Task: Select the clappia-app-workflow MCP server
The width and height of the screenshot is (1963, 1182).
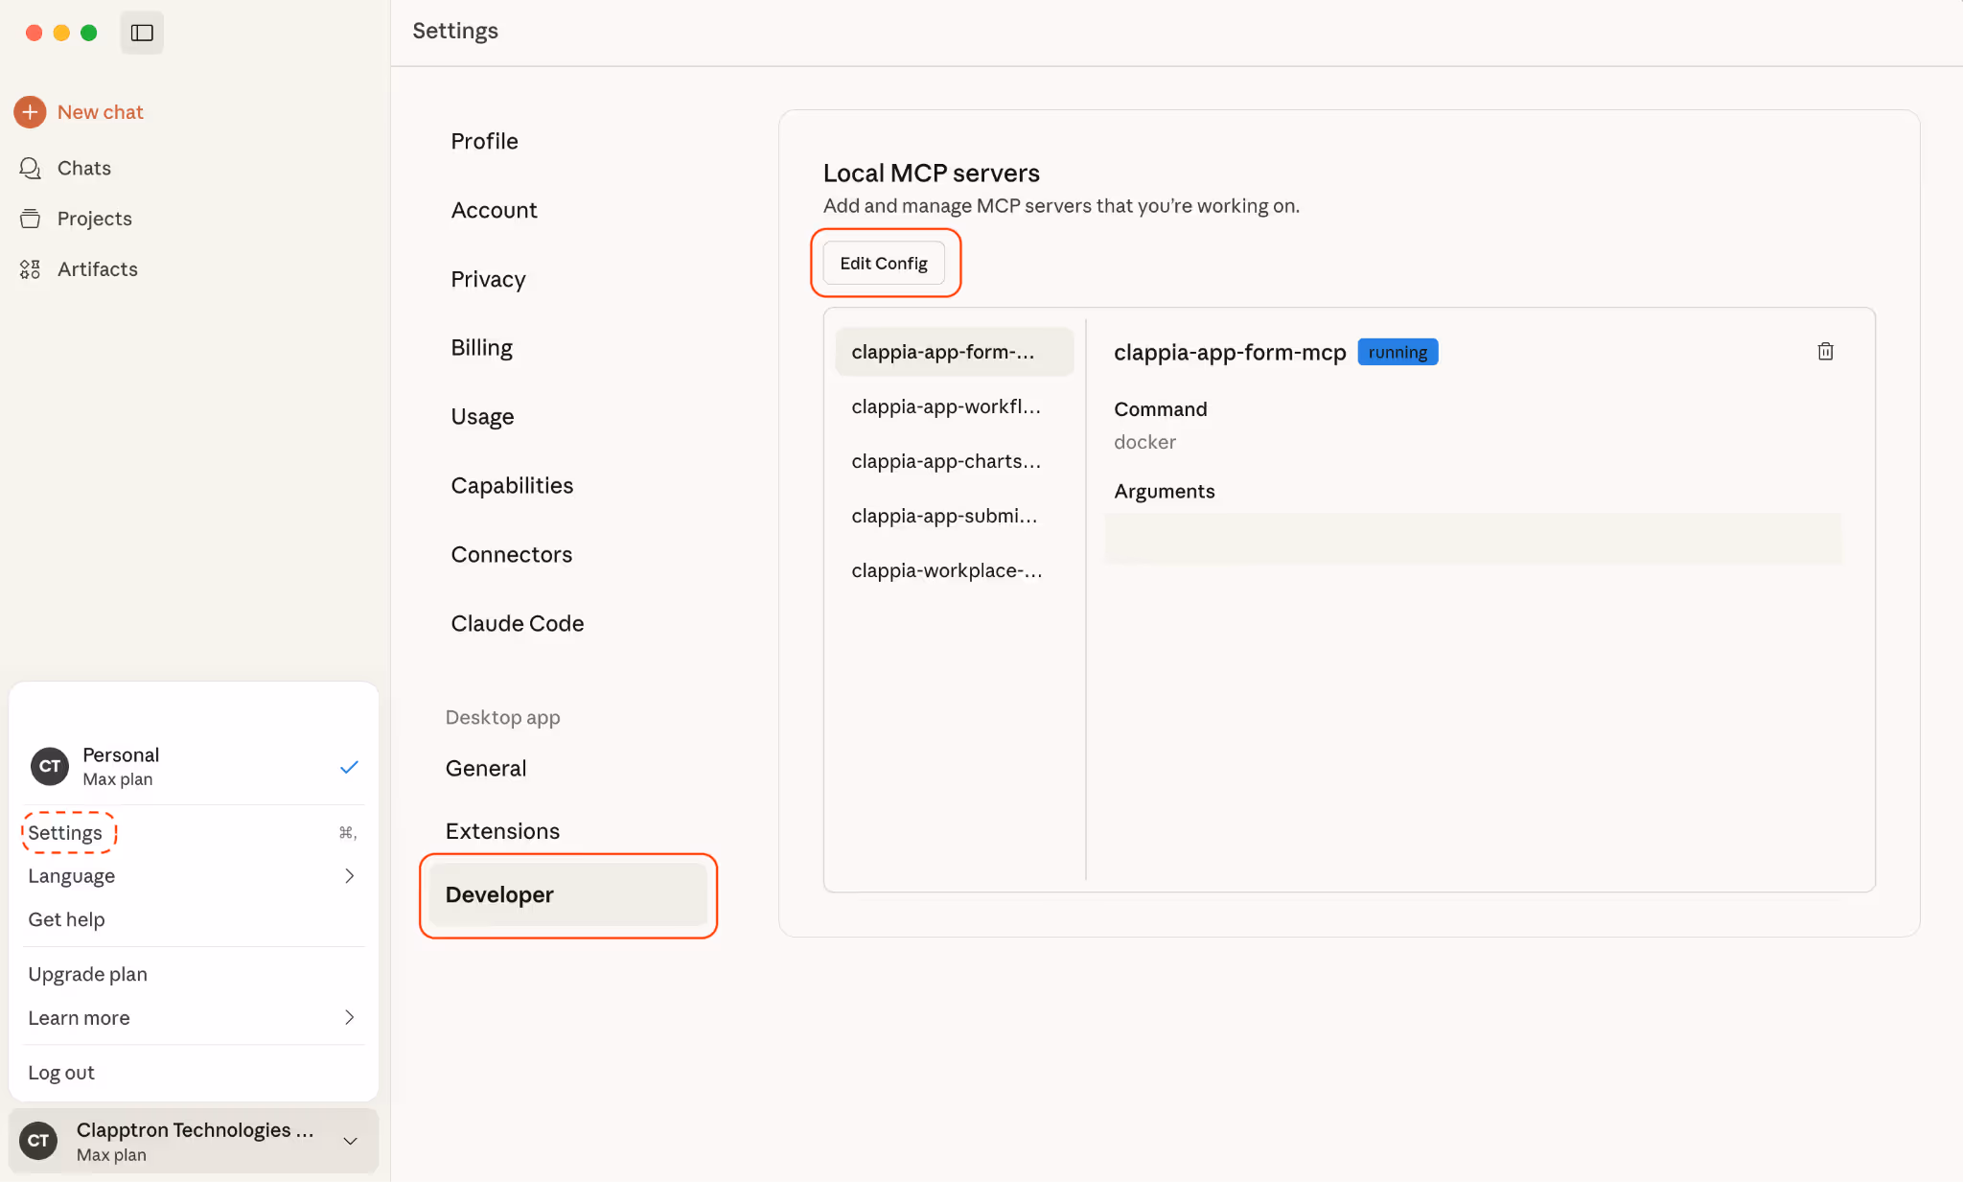Action: tap(946, 406)
